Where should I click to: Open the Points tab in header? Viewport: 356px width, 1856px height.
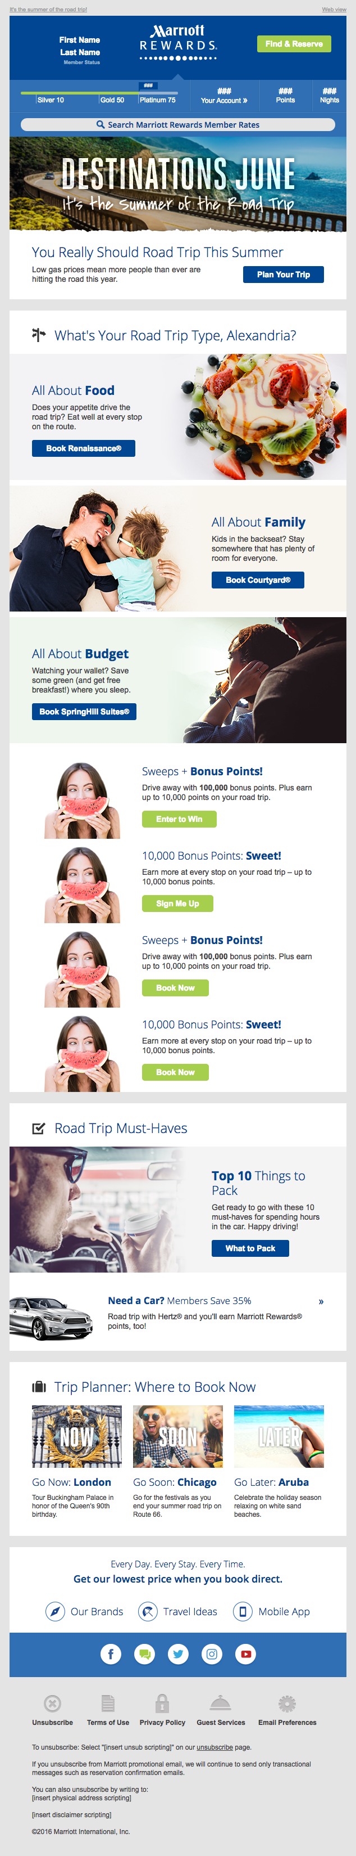coord(285,96)
